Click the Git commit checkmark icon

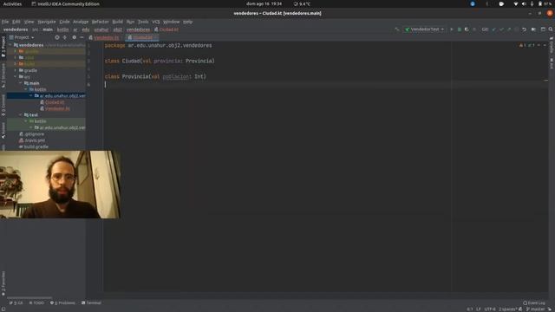(501, 29)
